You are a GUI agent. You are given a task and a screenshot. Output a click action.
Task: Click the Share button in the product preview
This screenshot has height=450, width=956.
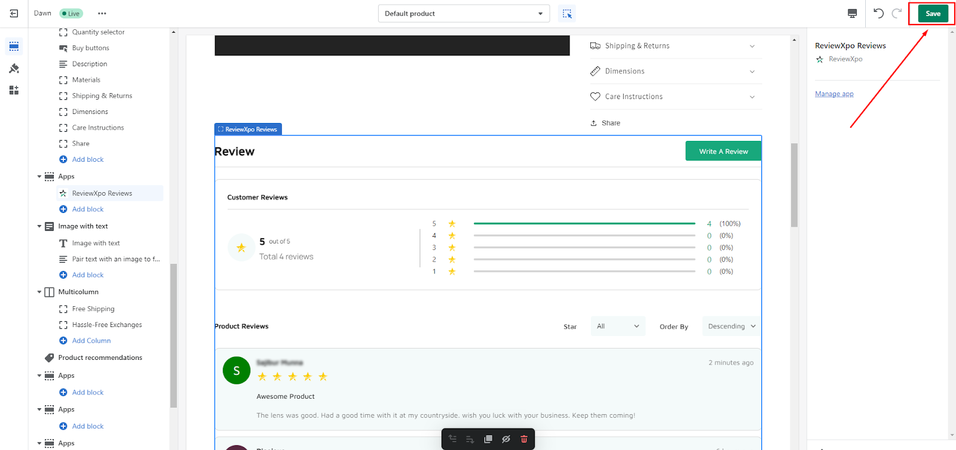(605, 123)
